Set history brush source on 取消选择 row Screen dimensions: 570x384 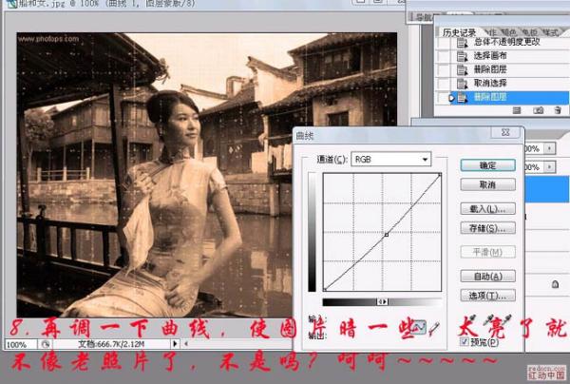(445, 84)
